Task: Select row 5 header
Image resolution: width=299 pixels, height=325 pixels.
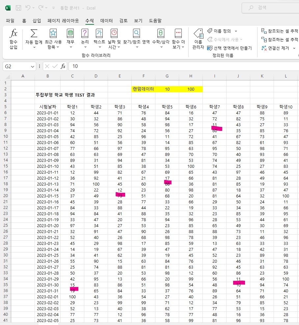Action: click(x=5, y=107)
